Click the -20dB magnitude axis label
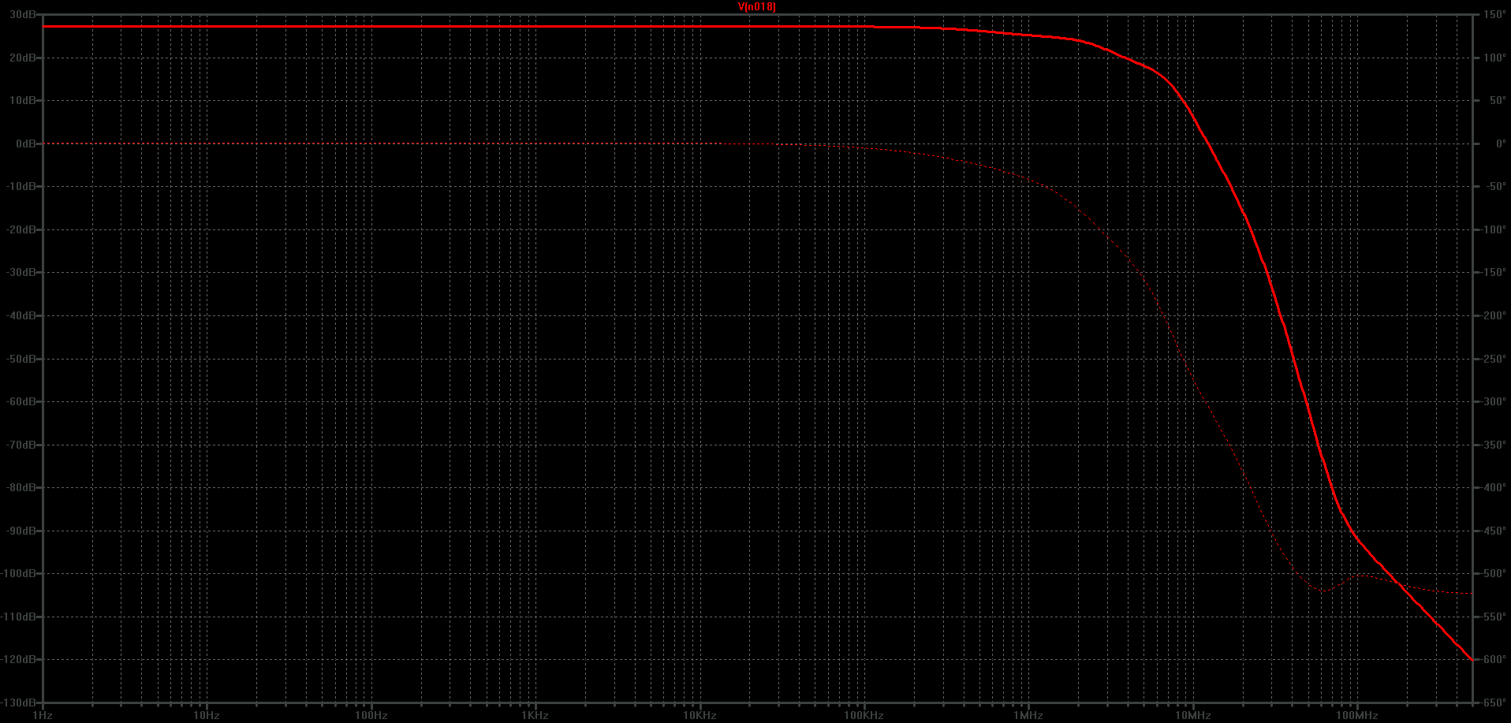 coord(21,229)
